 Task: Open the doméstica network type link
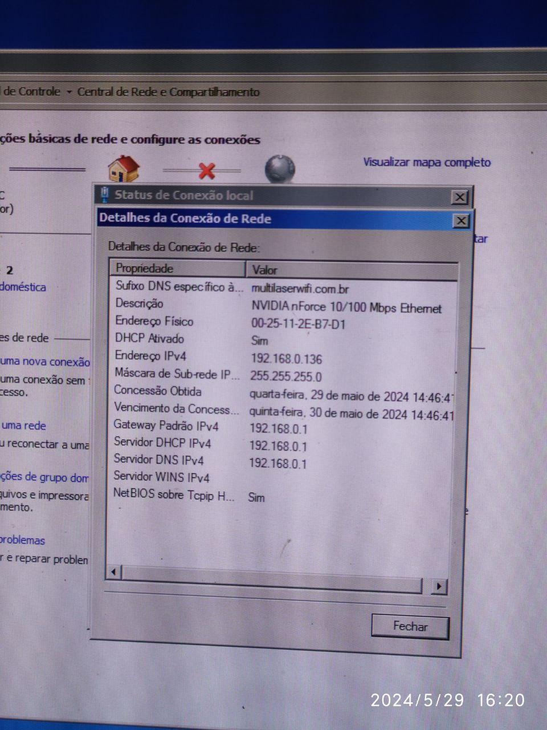click(x=23, y=287)
